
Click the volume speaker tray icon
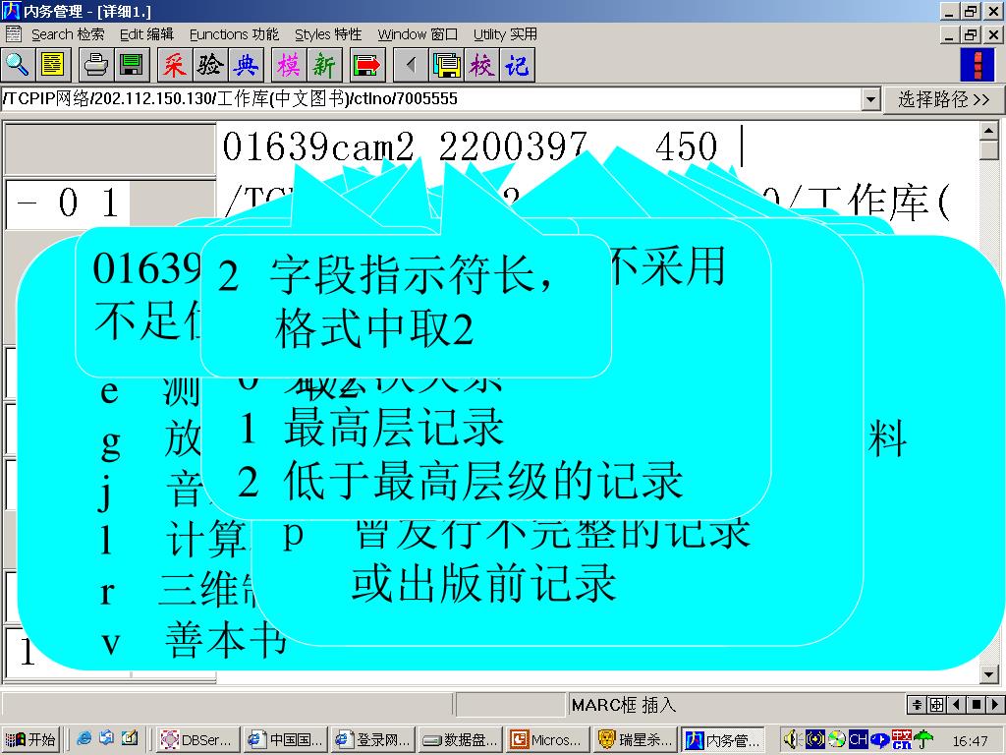pos(791,739)
